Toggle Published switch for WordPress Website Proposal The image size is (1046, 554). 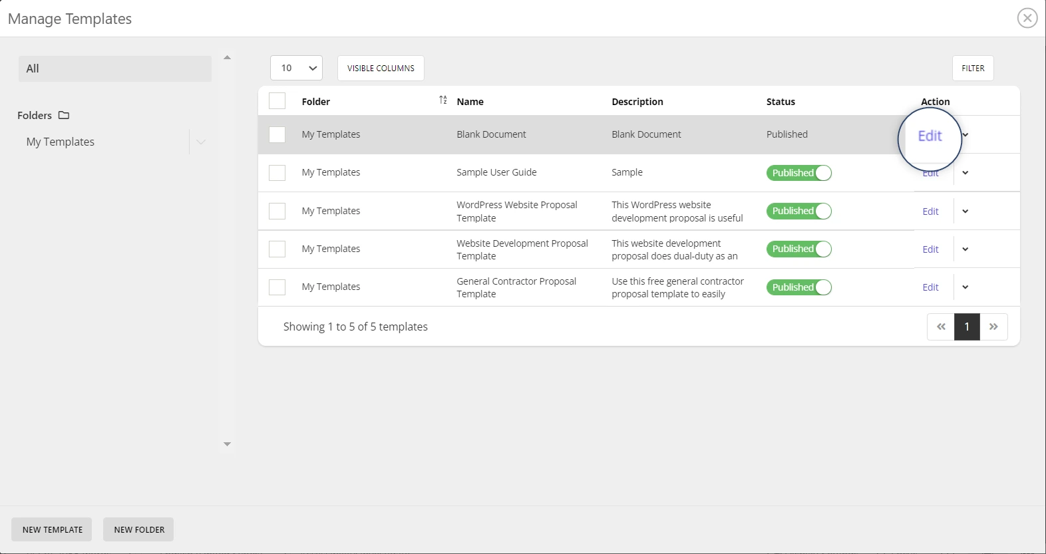point(799,211)
